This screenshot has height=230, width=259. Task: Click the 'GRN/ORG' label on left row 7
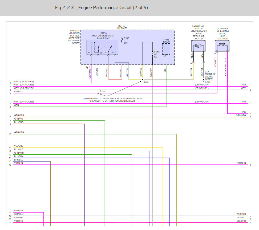[19, 115]
